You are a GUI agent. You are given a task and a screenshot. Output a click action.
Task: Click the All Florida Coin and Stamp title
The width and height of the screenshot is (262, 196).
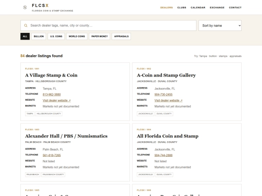click(167, 136)
